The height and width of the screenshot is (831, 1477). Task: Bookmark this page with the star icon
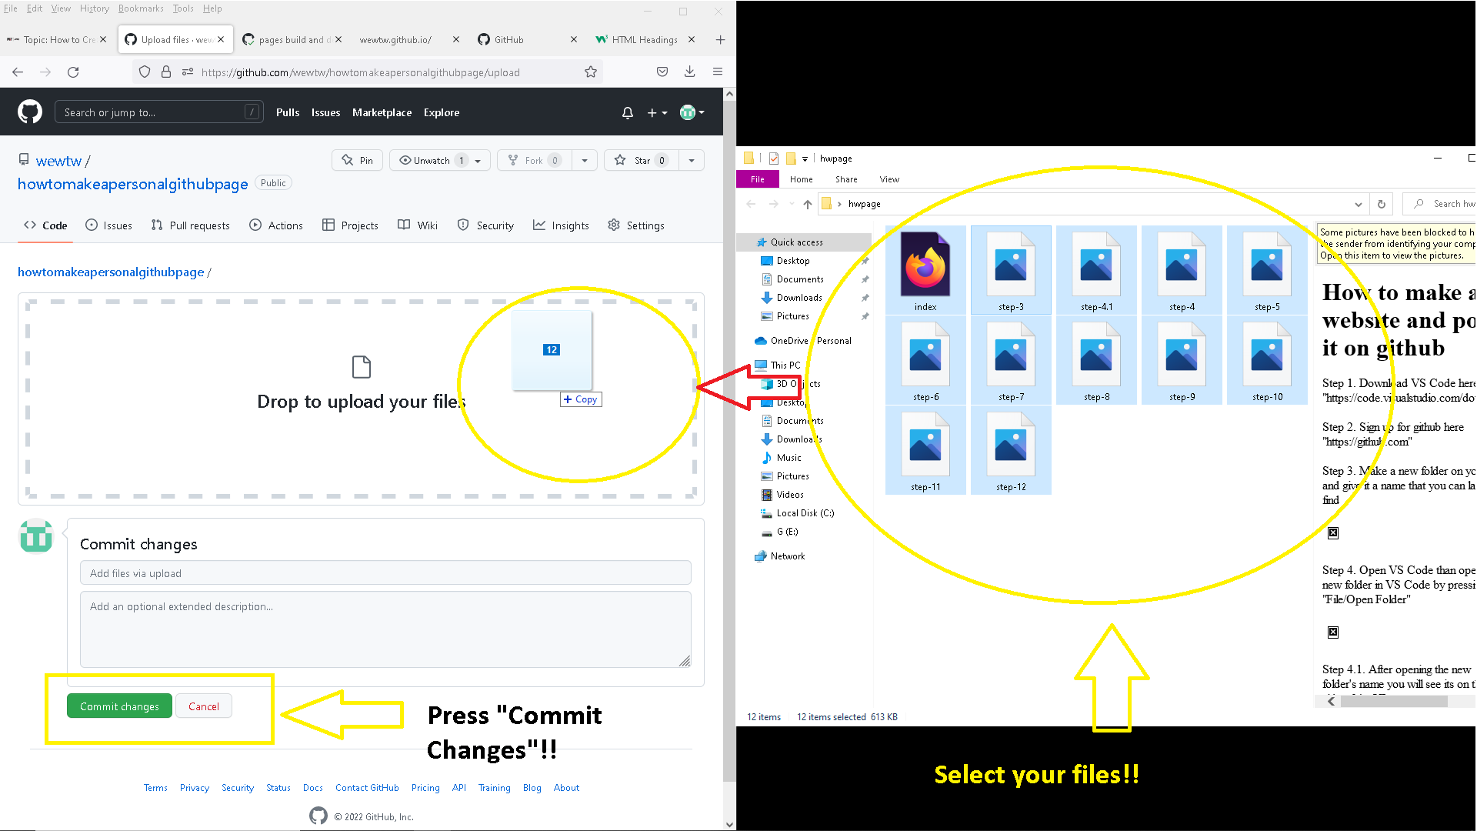point(591,72)
